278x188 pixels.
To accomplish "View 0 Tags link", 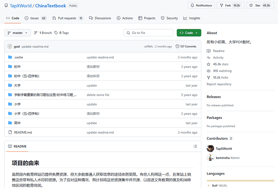I will tap(62, 33).
